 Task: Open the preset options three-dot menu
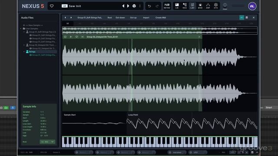[140, 6]
